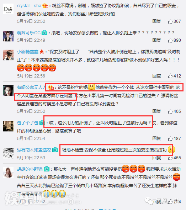
Task: Click thumbs-up on comment with 405 likes
Action: click(170, 111)
